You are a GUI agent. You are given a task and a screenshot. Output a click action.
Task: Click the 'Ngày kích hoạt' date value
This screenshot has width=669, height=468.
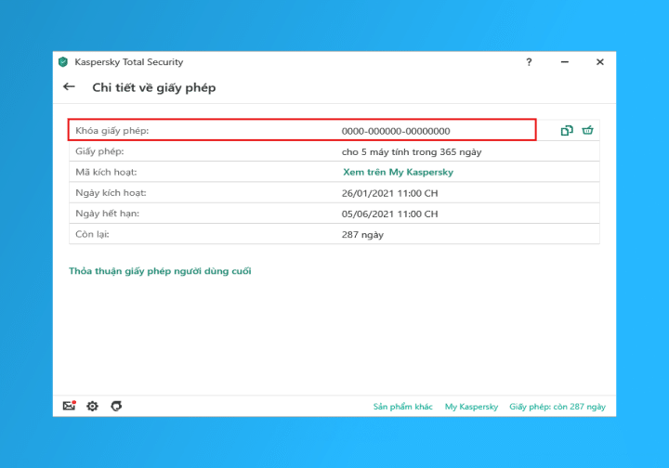pos(389,193)
